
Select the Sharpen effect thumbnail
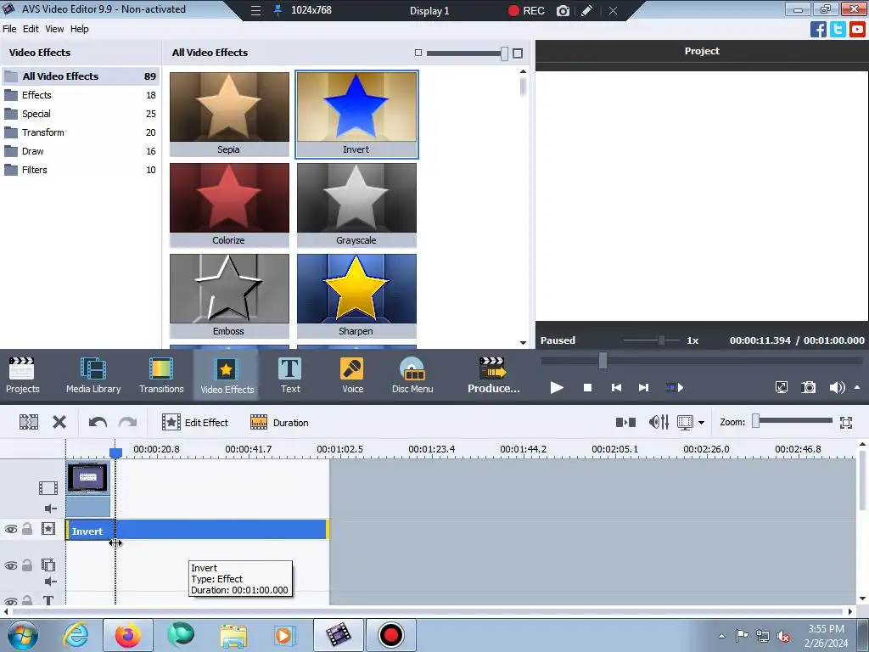coord(356,295)
